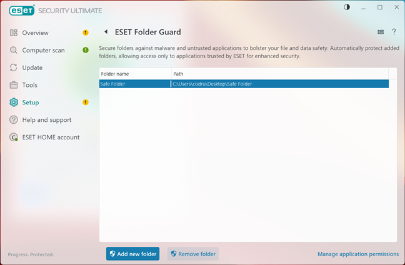This screenshot has width=405, height=265.
Task: Open ESET HOME account page
Action: [51, 137]
